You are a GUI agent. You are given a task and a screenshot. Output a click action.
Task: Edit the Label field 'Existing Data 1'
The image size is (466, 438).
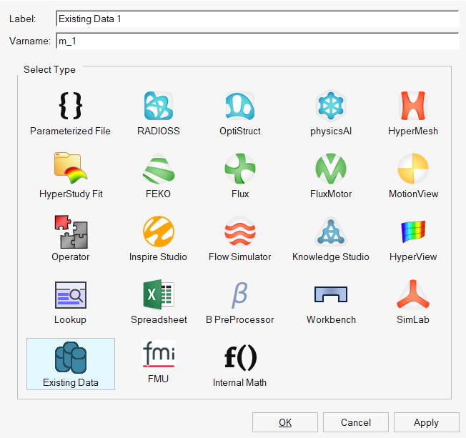pos(258,19)
